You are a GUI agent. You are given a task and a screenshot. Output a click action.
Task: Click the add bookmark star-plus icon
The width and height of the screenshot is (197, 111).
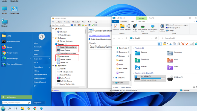click(x=83, y=25)
